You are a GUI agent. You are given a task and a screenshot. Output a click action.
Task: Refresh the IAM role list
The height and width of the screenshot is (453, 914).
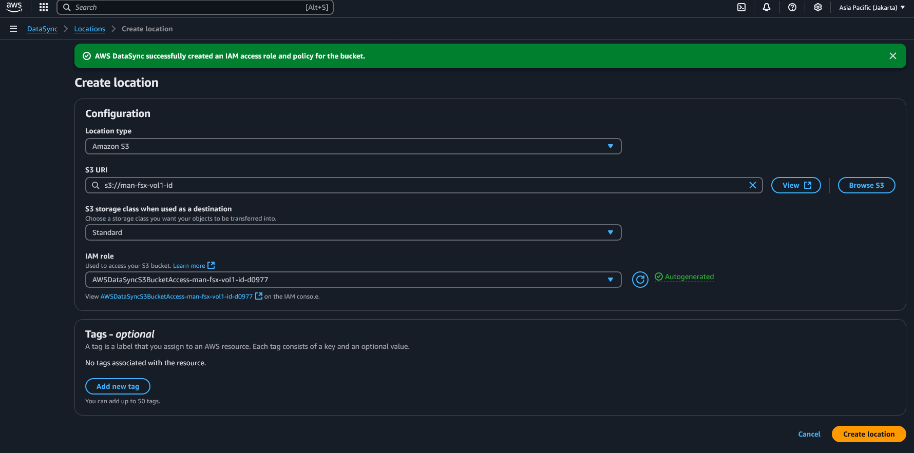pyautogui.click(x=640, y=280)
